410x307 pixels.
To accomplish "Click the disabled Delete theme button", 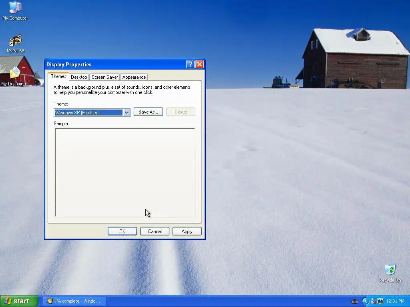I will point(181,112).
